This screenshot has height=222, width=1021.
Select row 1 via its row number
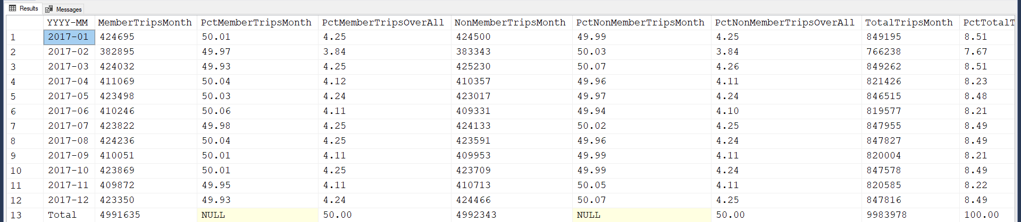pos(13,37)
